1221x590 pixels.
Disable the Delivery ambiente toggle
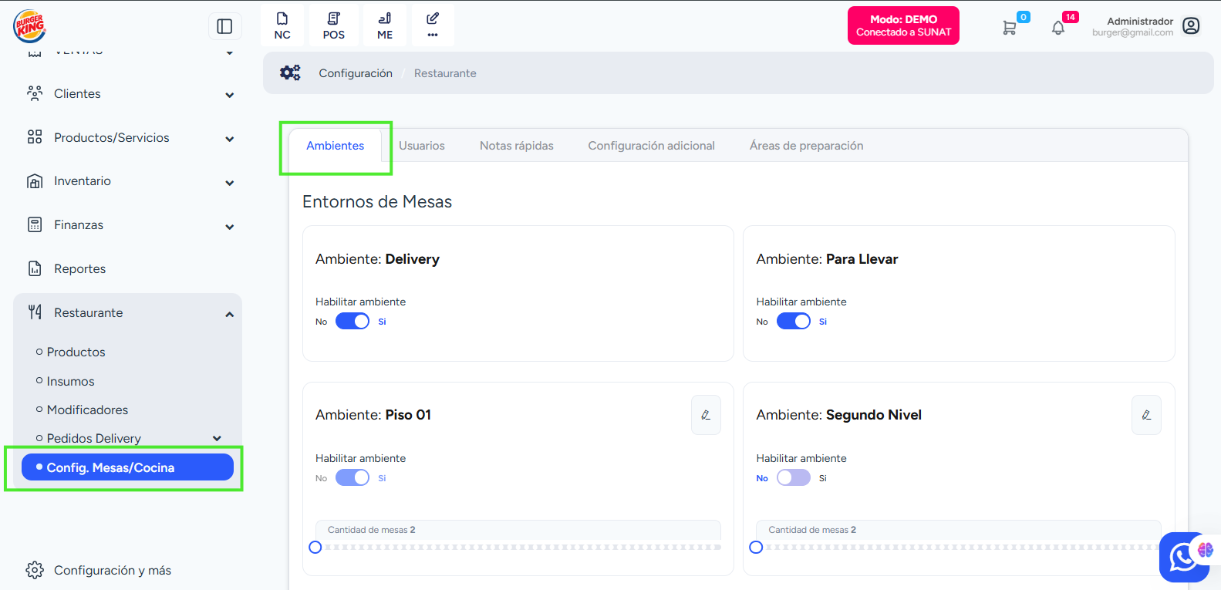[x=352, y=322]
